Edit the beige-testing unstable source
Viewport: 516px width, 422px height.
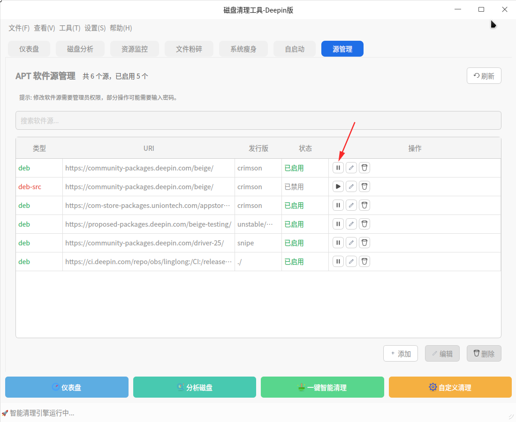coord(351,224)
